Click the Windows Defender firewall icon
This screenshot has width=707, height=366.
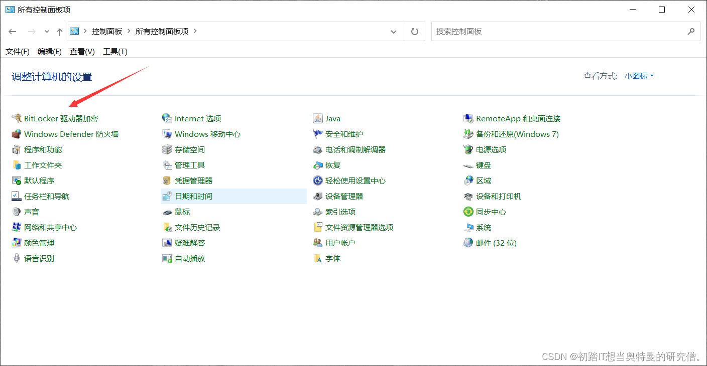(17, 134)
